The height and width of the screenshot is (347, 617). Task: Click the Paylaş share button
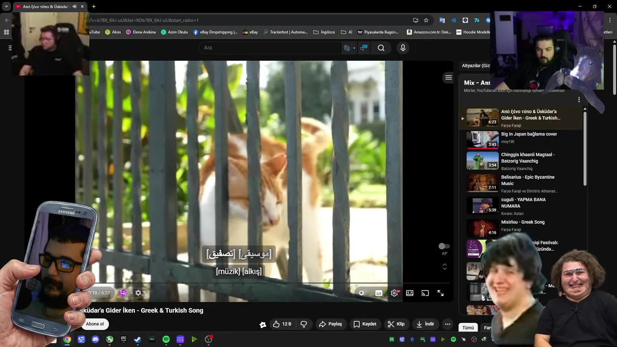point(331,324)
